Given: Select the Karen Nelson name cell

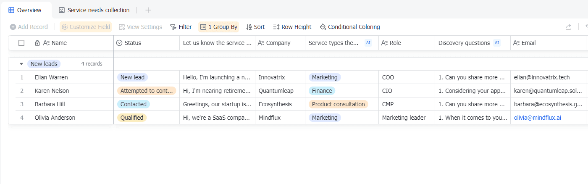Looking at the screenshot, I should pos(52,91).
